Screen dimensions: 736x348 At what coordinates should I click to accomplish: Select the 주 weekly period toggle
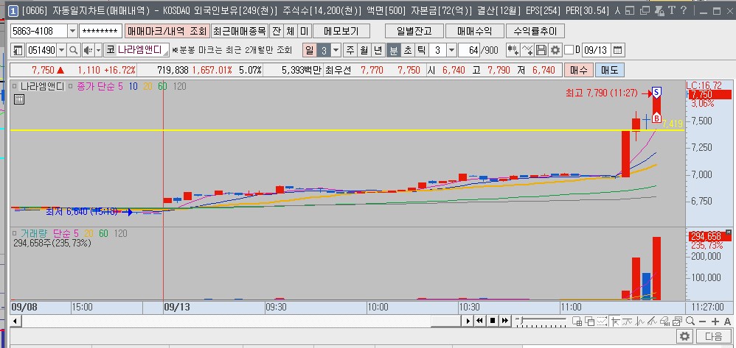point(350,50)
